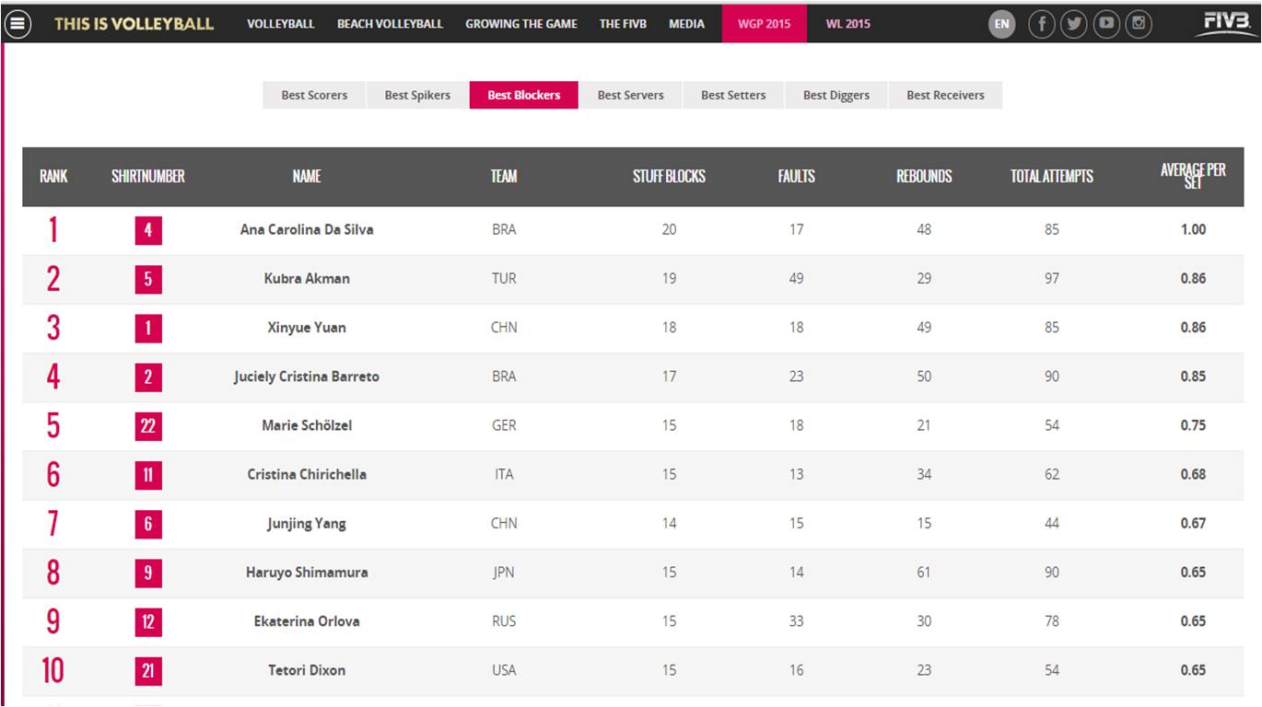
Task: Click the This Is Volleyball title
Action: tap(134, 24)
